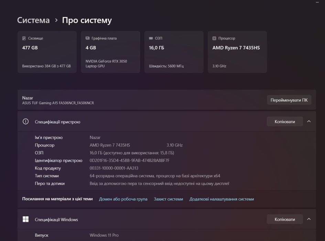
Task: Select the product code 00331-10000-00001-AA313
Action: pyautogui.click(x=114, y=168)
